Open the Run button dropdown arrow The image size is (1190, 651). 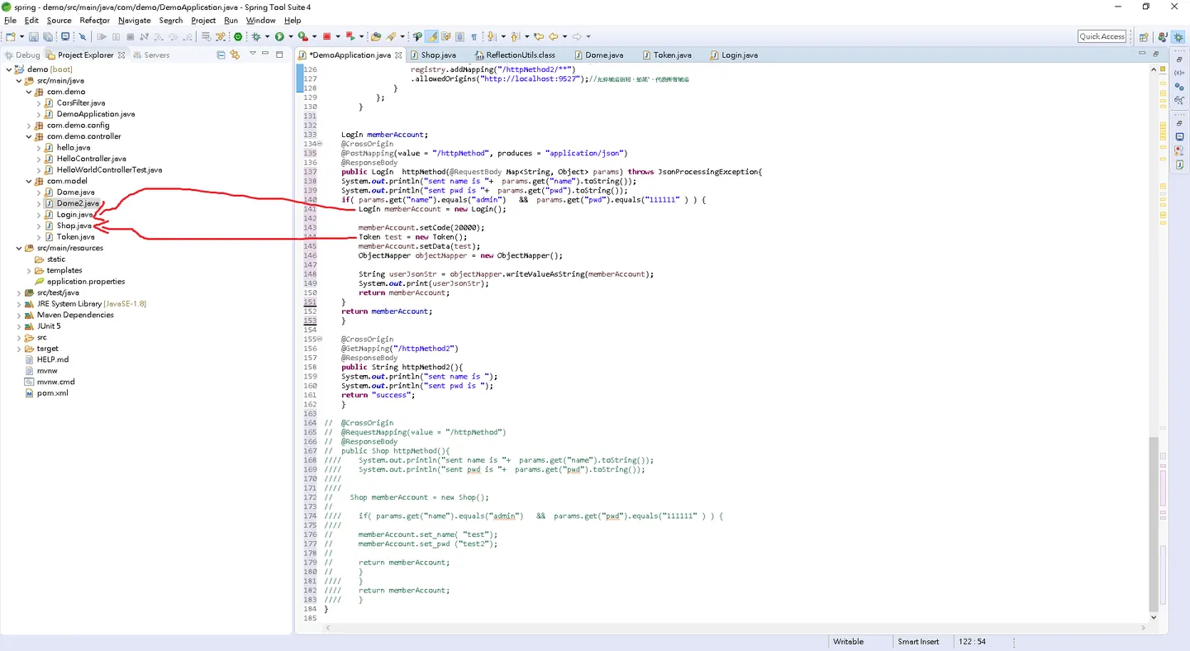click(x=290, y=36)
